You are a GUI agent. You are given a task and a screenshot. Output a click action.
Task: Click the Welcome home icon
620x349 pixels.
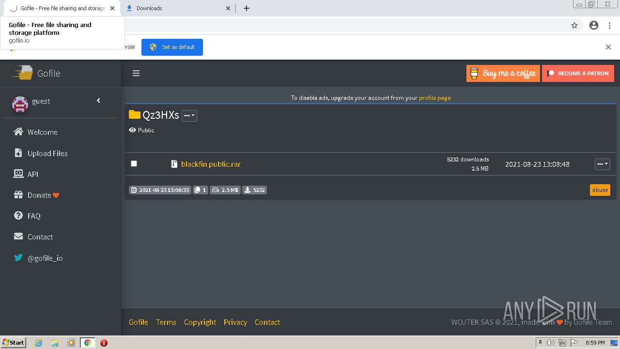point(18,131)
